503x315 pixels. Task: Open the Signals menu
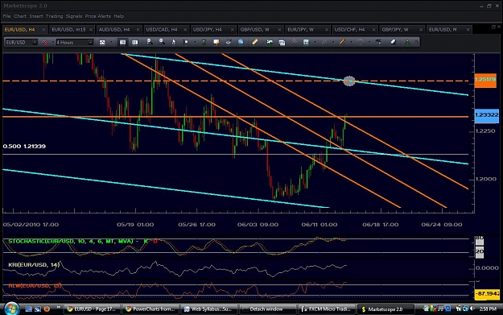74,16
